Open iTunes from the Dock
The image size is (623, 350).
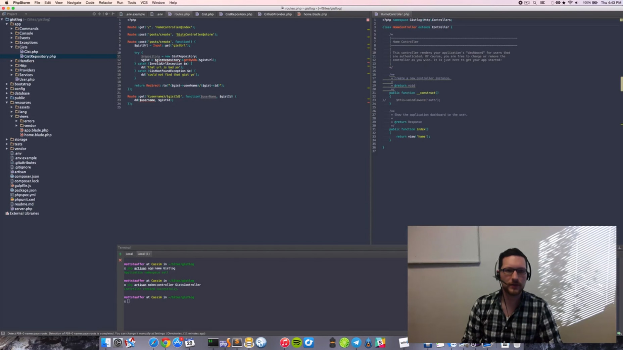[285, 343]
